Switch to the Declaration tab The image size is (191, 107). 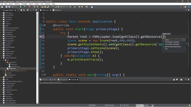click(x=63, y=80)
